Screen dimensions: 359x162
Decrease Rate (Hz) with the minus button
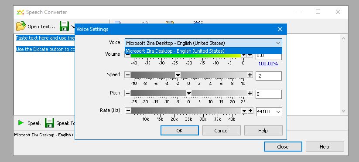[128, 111]
